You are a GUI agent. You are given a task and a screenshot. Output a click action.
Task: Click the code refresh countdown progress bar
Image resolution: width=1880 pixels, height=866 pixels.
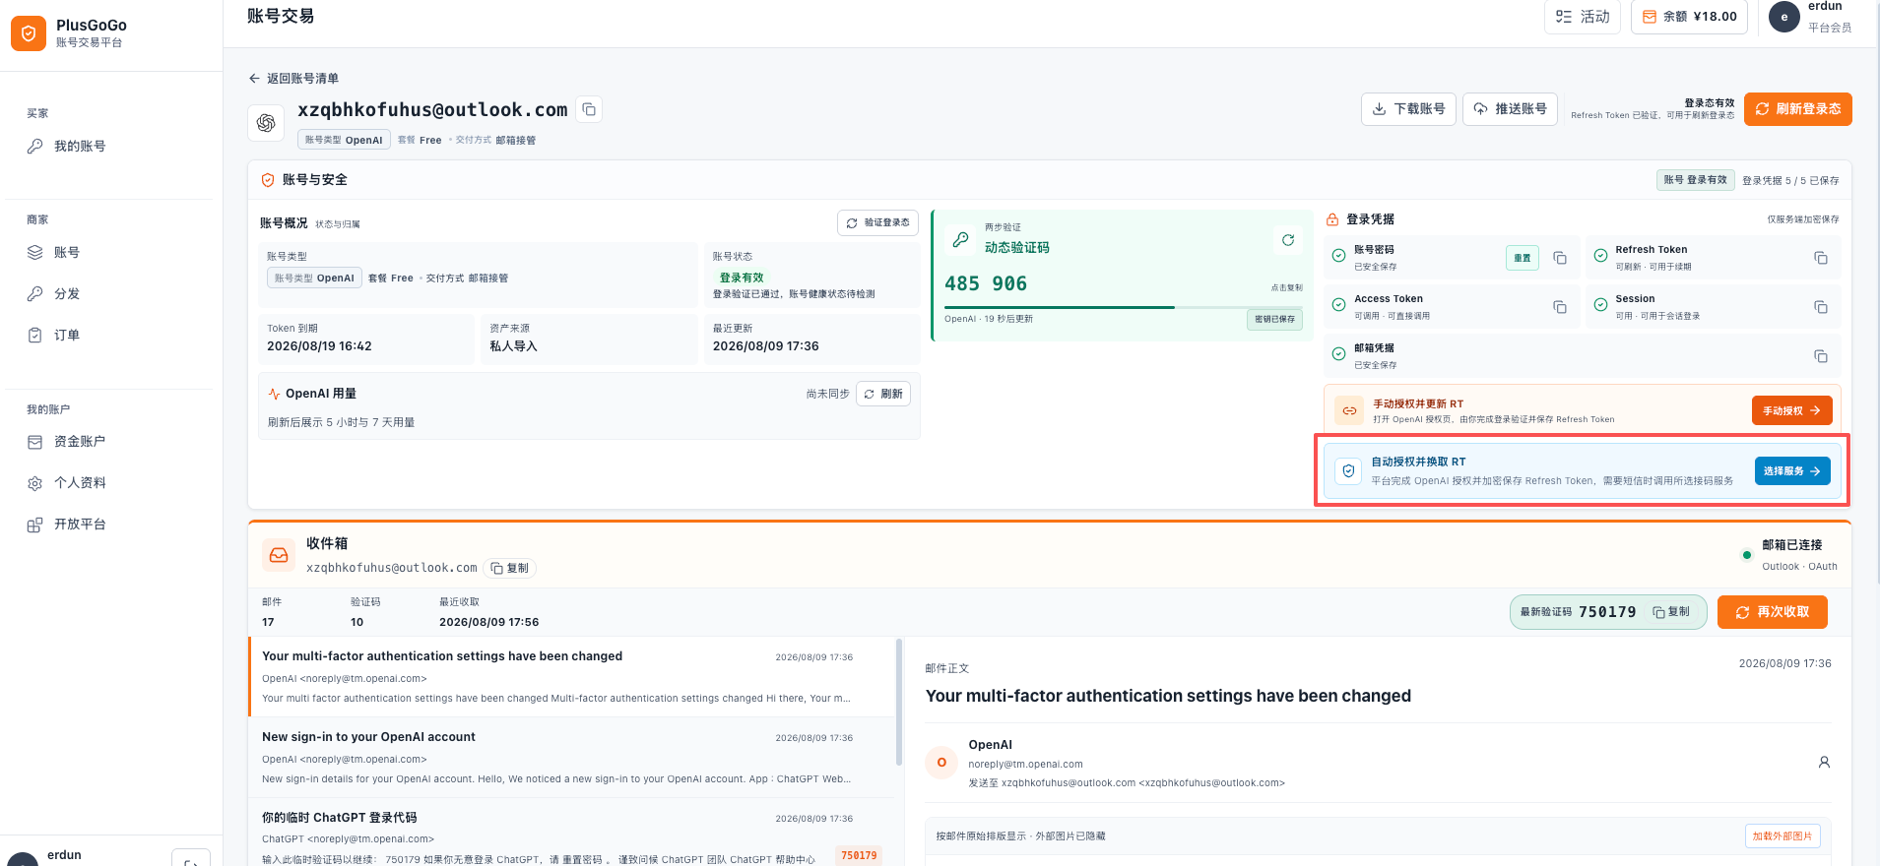pyautogui.click(x=1123, y=307)
